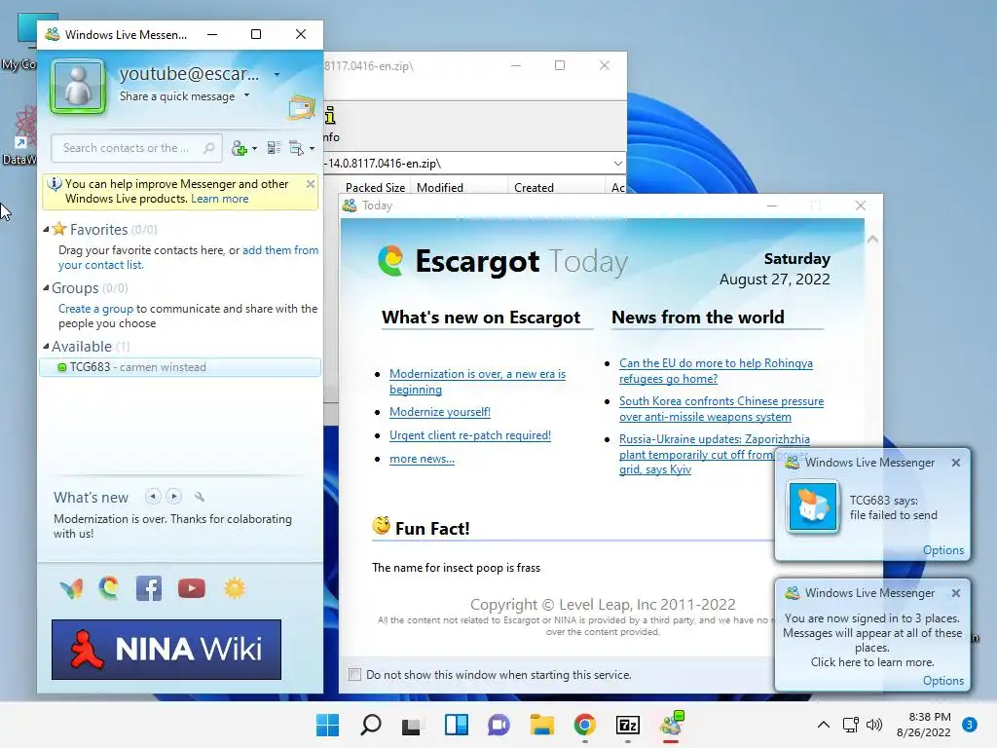
Task: Change the contact list layout icon
Action: [274, 148]
